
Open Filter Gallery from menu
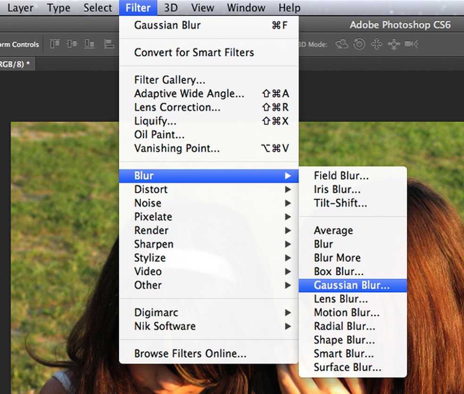[x=170, y=80]
